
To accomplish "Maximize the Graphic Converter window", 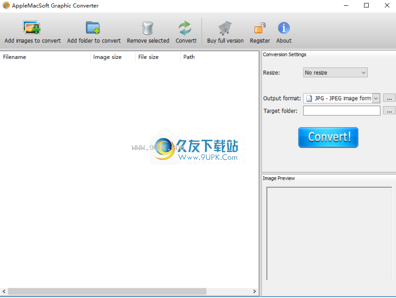I will click(366, 5).
